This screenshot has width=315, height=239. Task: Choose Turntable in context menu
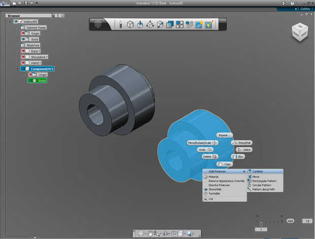click(x=225, y=194)
